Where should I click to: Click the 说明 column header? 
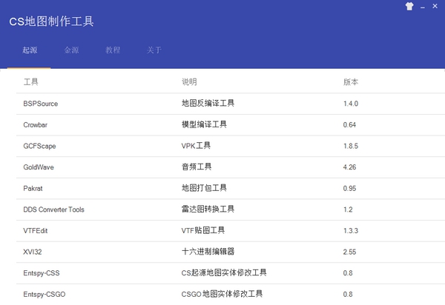point(189,82)
